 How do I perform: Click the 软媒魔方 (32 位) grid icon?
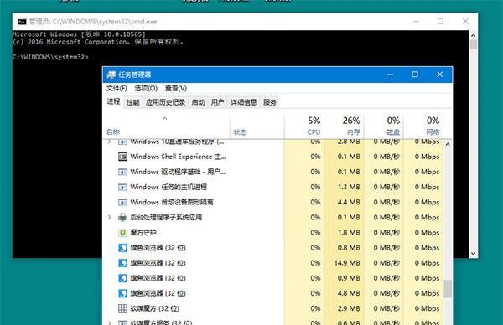[x=122, y=308]
